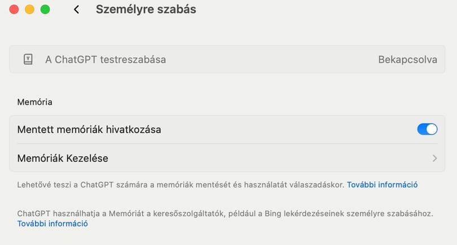Click the empty title bar beside Személyre szabás
457x245 pixels.
click(320, 10)
